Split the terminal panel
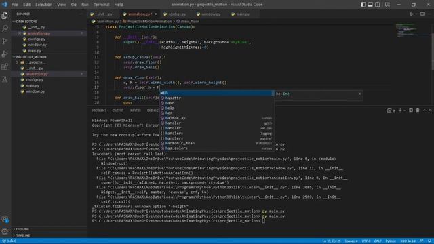Screen dimensions: 434x244 coord(411,110)
